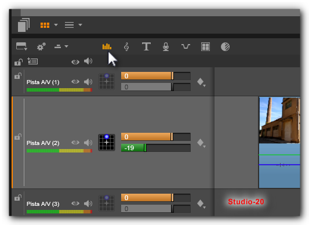Click level meter of Pista A/V (2)

click(x=59, y=151)
